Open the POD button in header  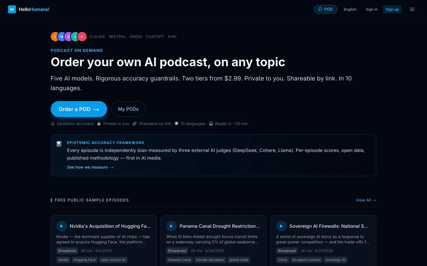tap(325, 9)
